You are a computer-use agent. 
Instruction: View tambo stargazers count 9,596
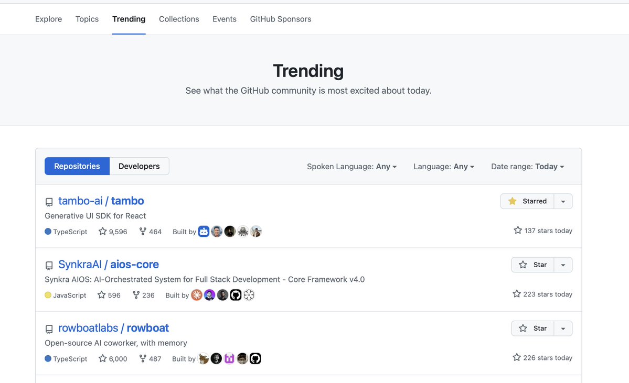pos(113,232)
